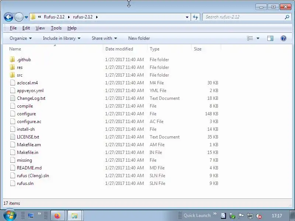Select the aclocal.m4 file icon
This screenshot has height=221, width=295.
click(x=13, y=83)
